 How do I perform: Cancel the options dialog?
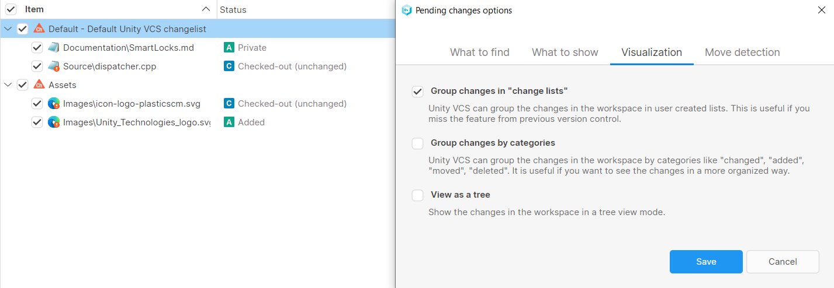click(782, 262)
